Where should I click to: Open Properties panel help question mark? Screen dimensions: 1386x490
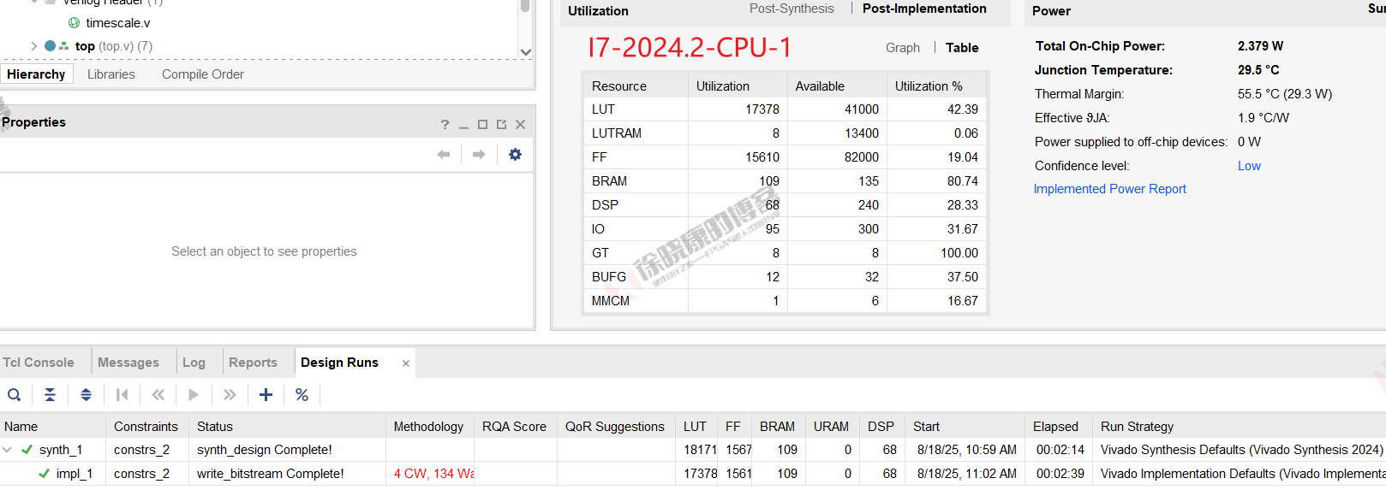pos(445,125)
